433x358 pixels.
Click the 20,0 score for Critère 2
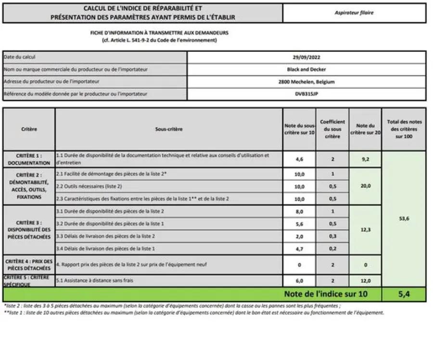[x=365, y=186]
